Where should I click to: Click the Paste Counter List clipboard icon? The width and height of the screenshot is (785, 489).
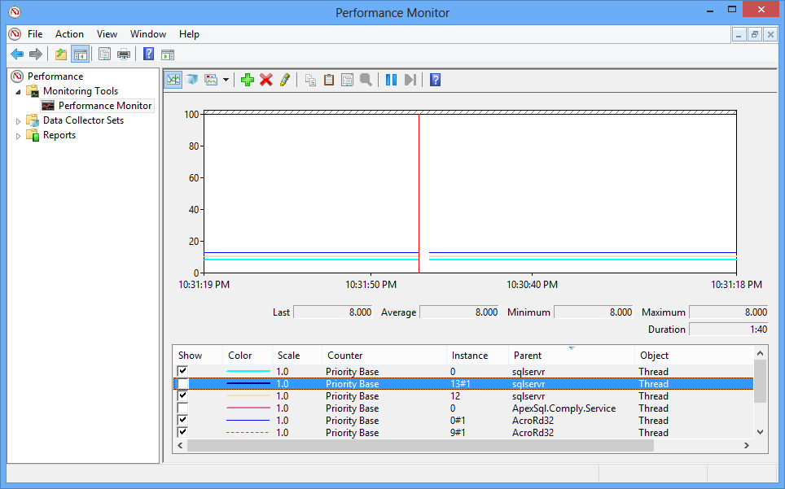point(329,80)
